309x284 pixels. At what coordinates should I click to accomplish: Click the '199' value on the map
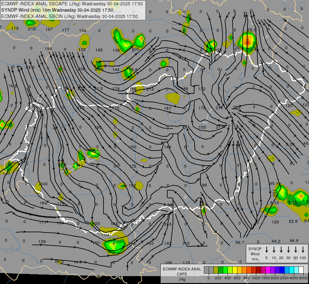coord(48,49)
